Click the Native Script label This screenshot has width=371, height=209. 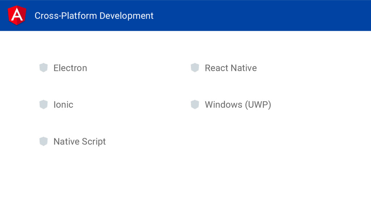click(x=80, y=142)
